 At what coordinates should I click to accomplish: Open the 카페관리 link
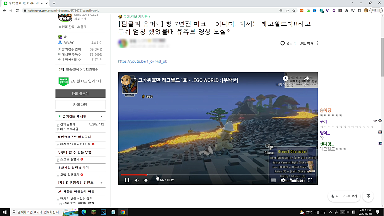click(x=66, y=27)
